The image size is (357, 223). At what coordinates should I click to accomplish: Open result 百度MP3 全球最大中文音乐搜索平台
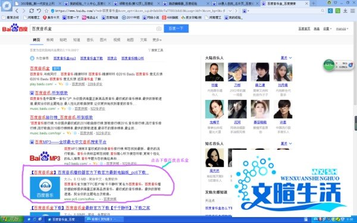click(x=71, y=142)
